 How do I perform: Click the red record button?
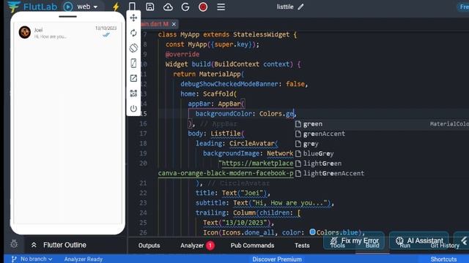point(203,7)
